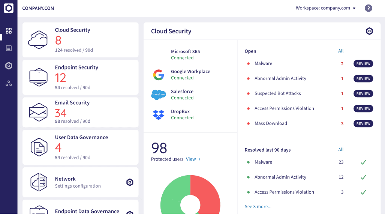Click the Endpoint Security monitor icon

(38, 77)
